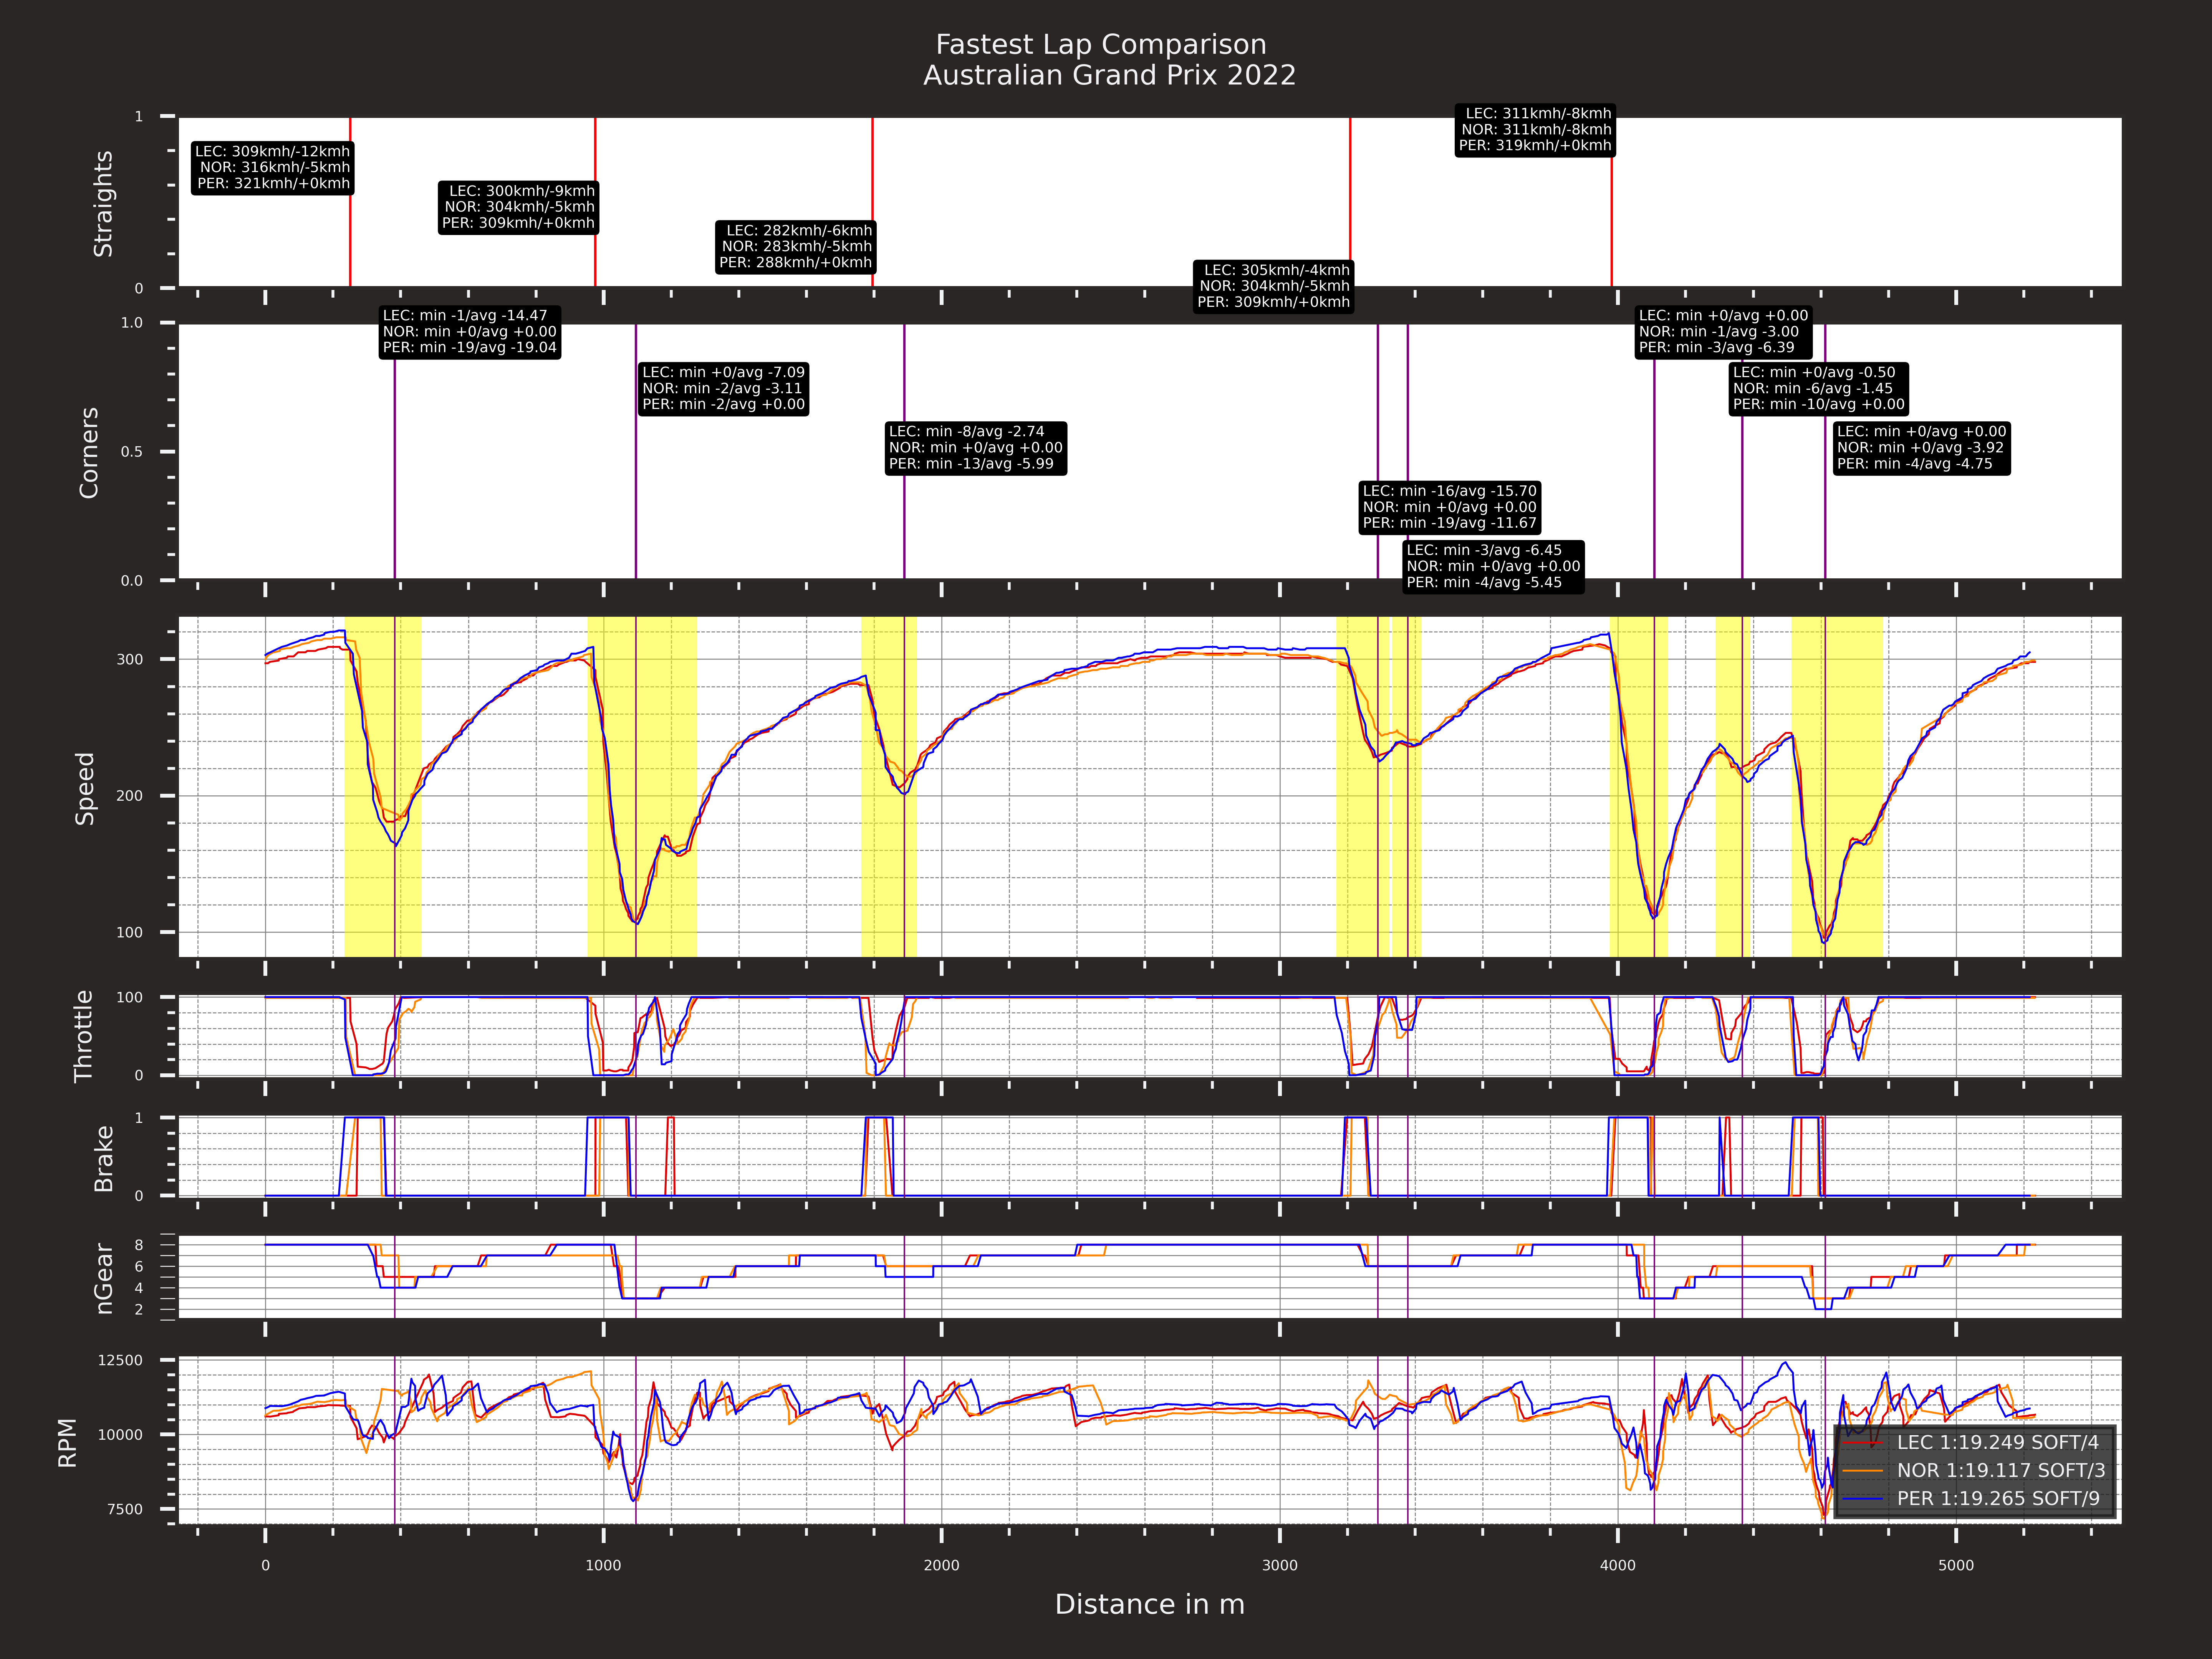Screen dimensions: 2212x1659
Task: Select the 1000 distance tick label
Action: [603, 1566]
